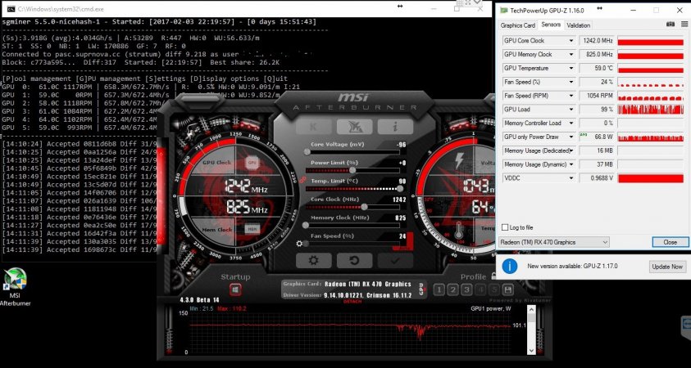
Task: Expand the Fan Speed (RPM) sensor dropdown
Action: (571, 96)
